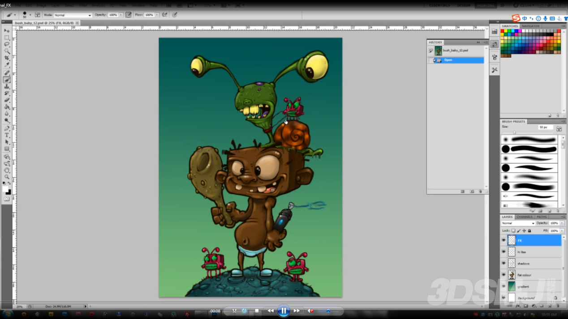Select the Dodge tool
This screenshot has width=568, height=319.
[7, 120]
